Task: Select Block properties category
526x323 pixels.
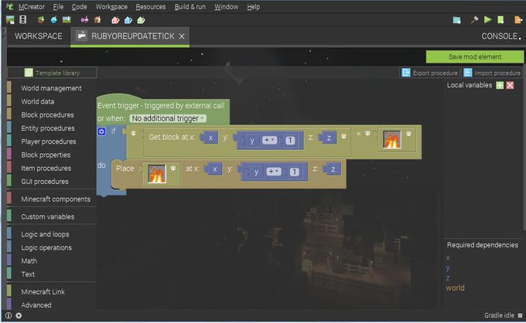Action: 46,155
